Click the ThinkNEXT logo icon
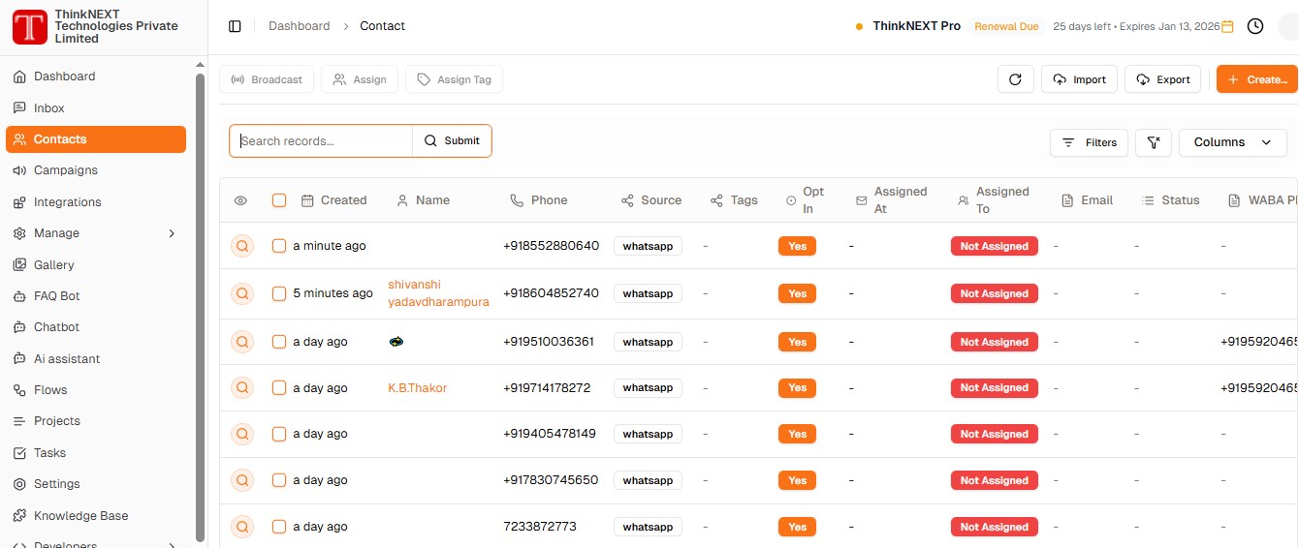 point(29,27)
